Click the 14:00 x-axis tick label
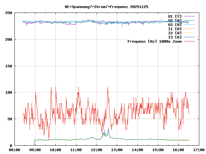 pyautogui.click(x=137, y=150)
